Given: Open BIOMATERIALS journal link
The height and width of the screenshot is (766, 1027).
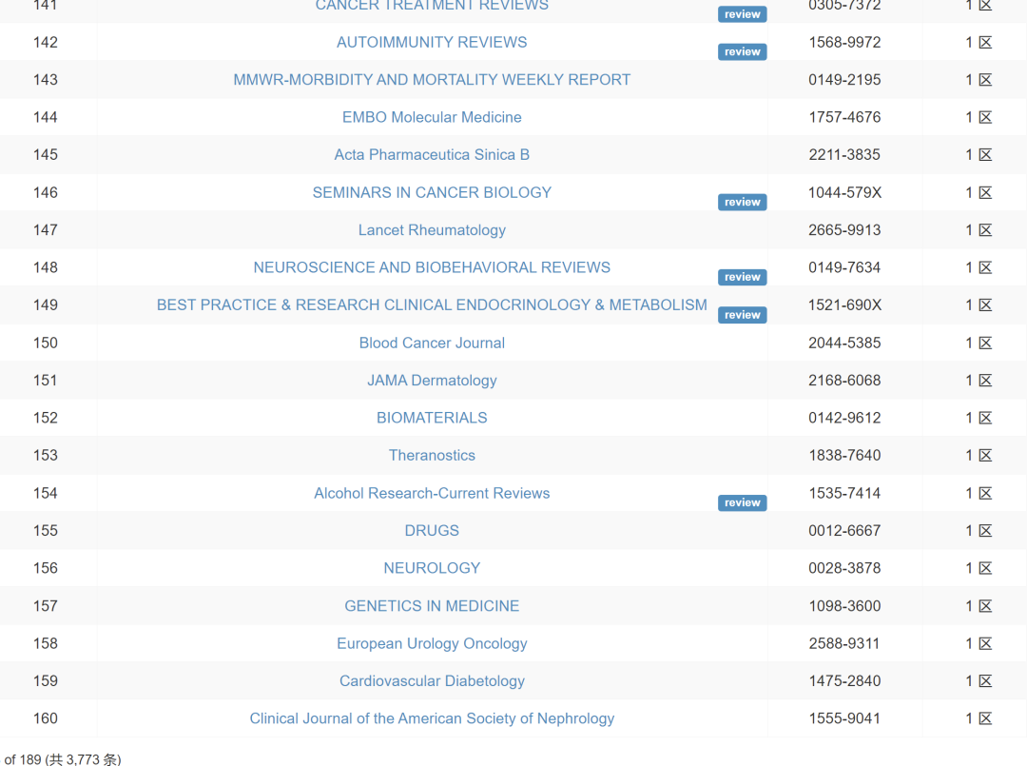Looking at the screenshot, I should (x=432, y=418).
